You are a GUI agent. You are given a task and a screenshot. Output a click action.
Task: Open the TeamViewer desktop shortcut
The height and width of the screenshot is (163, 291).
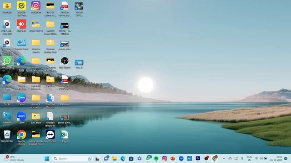pos(50,134)
